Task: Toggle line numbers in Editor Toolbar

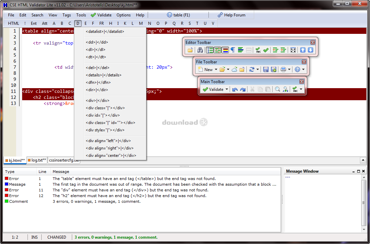Action: (210, 50)
